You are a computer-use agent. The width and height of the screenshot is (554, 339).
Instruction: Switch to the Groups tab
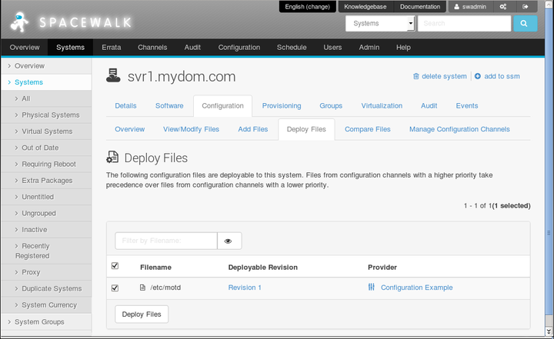pos(331,106)
